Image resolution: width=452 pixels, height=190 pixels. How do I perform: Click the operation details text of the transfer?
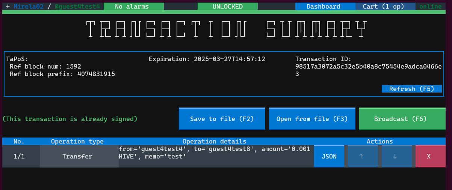tap(214, 153)
